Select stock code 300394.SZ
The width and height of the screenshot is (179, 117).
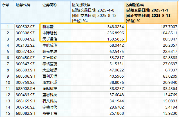coord(25,39)
